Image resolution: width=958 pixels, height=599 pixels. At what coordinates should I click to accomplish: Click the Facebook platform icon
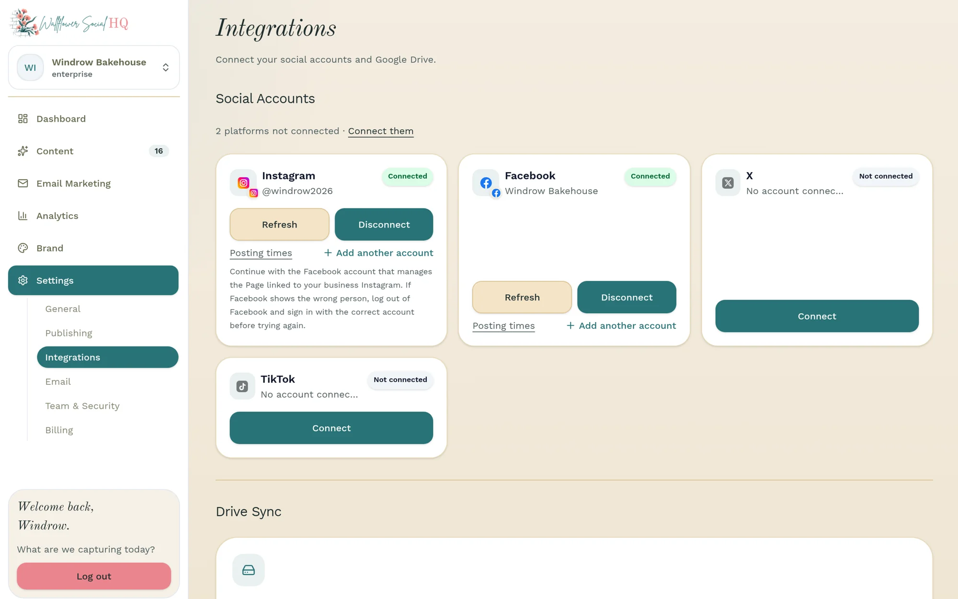pos(486,183)
